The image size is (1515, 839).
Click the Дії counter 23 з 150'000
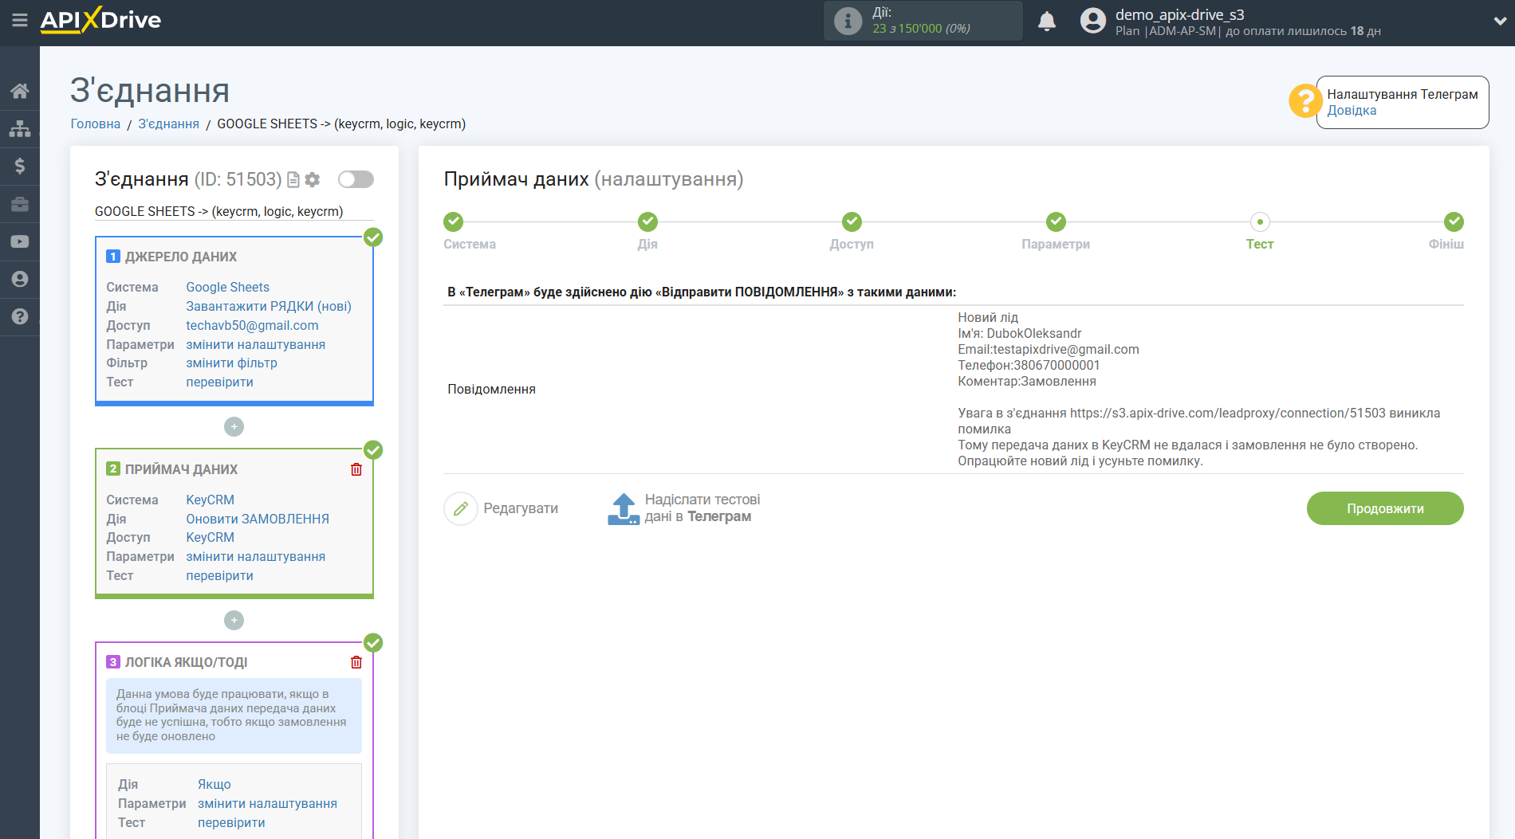[921, 29]
